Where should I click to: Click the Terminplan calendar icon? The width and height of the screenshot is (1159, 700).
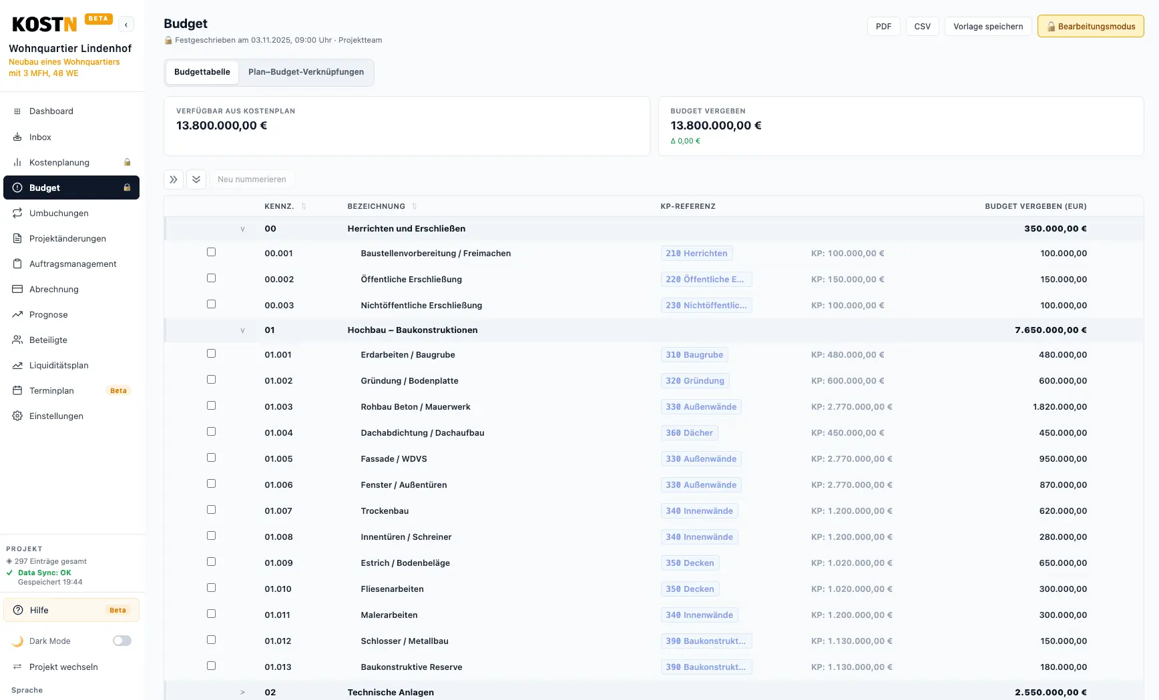coord(17,391)
